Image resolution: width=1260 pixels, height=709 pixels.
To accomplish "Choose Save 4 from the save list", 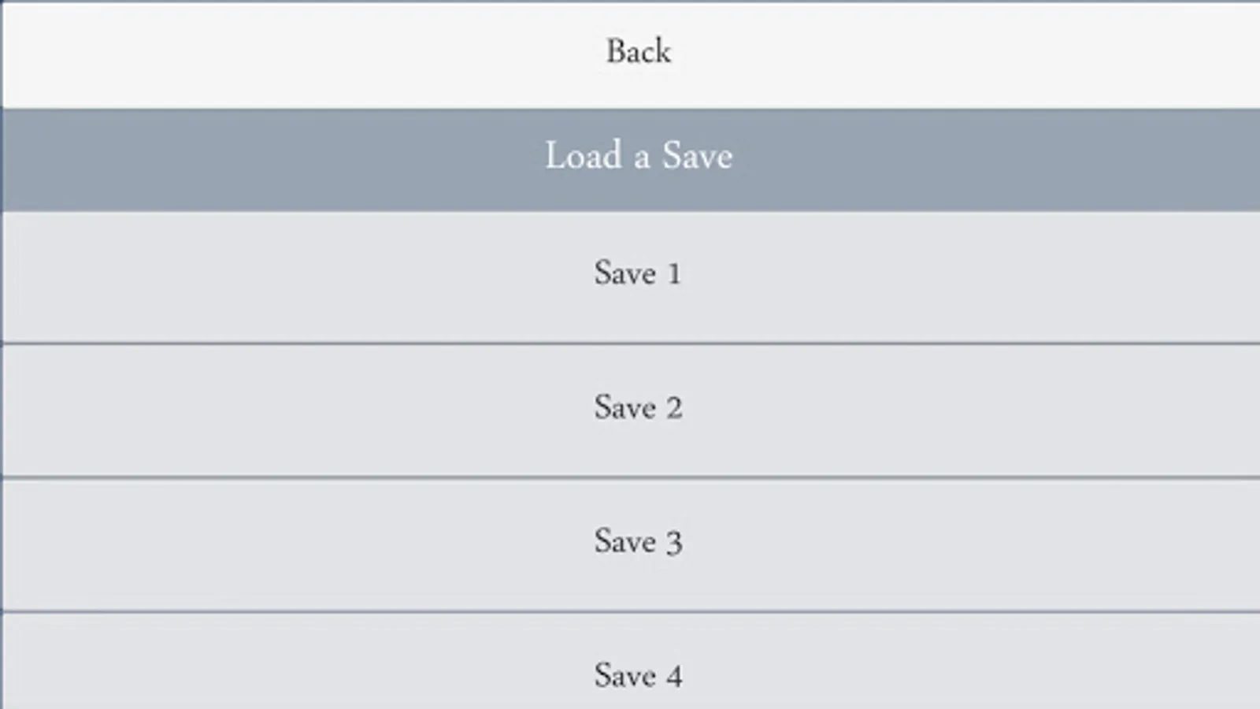I will coord(638,674).
